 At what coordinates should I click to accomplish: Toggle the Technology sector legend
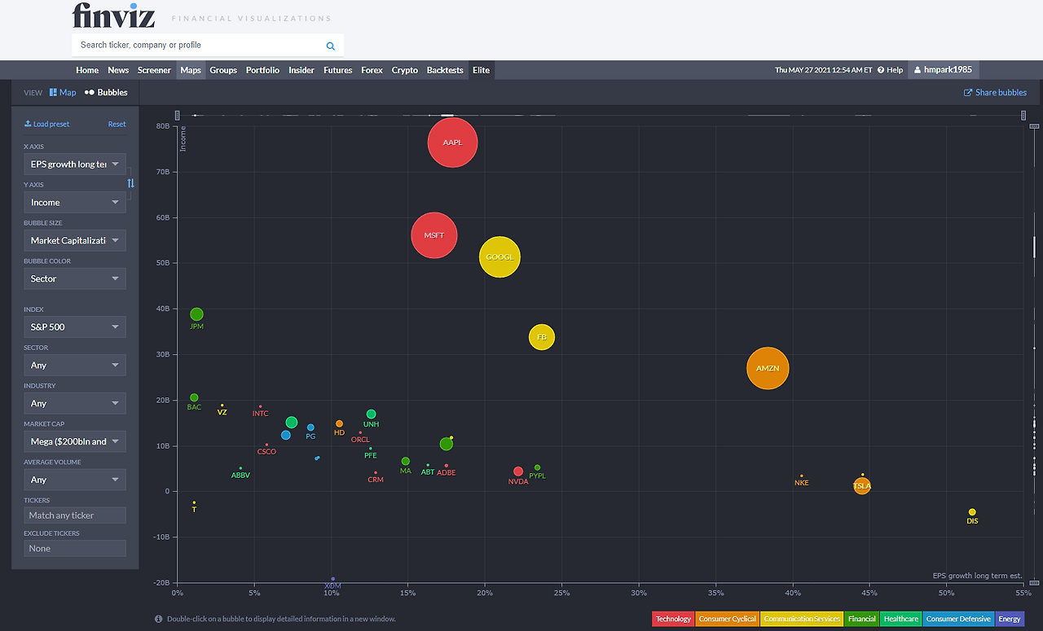pos(673,619)
